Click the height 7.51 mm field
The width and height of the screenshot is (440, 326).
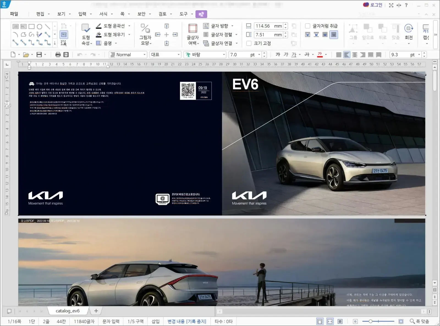point(269,35)
